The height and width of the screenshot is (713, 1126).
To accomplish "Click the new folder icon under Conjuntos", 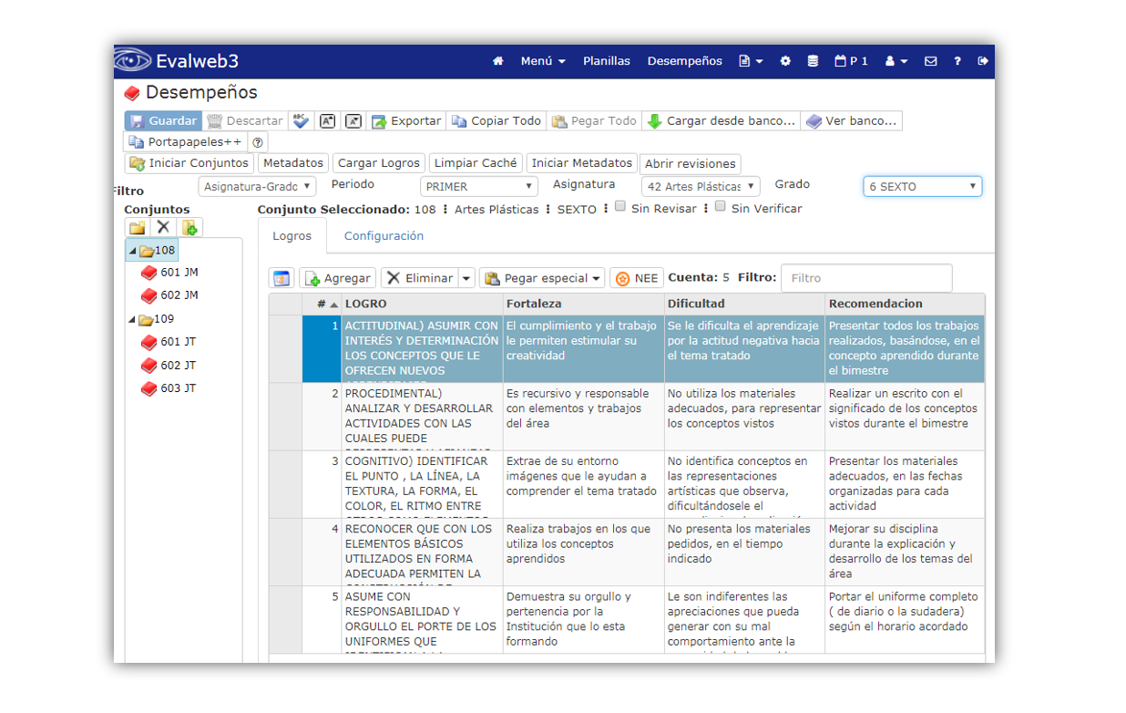I will (137, 227).
